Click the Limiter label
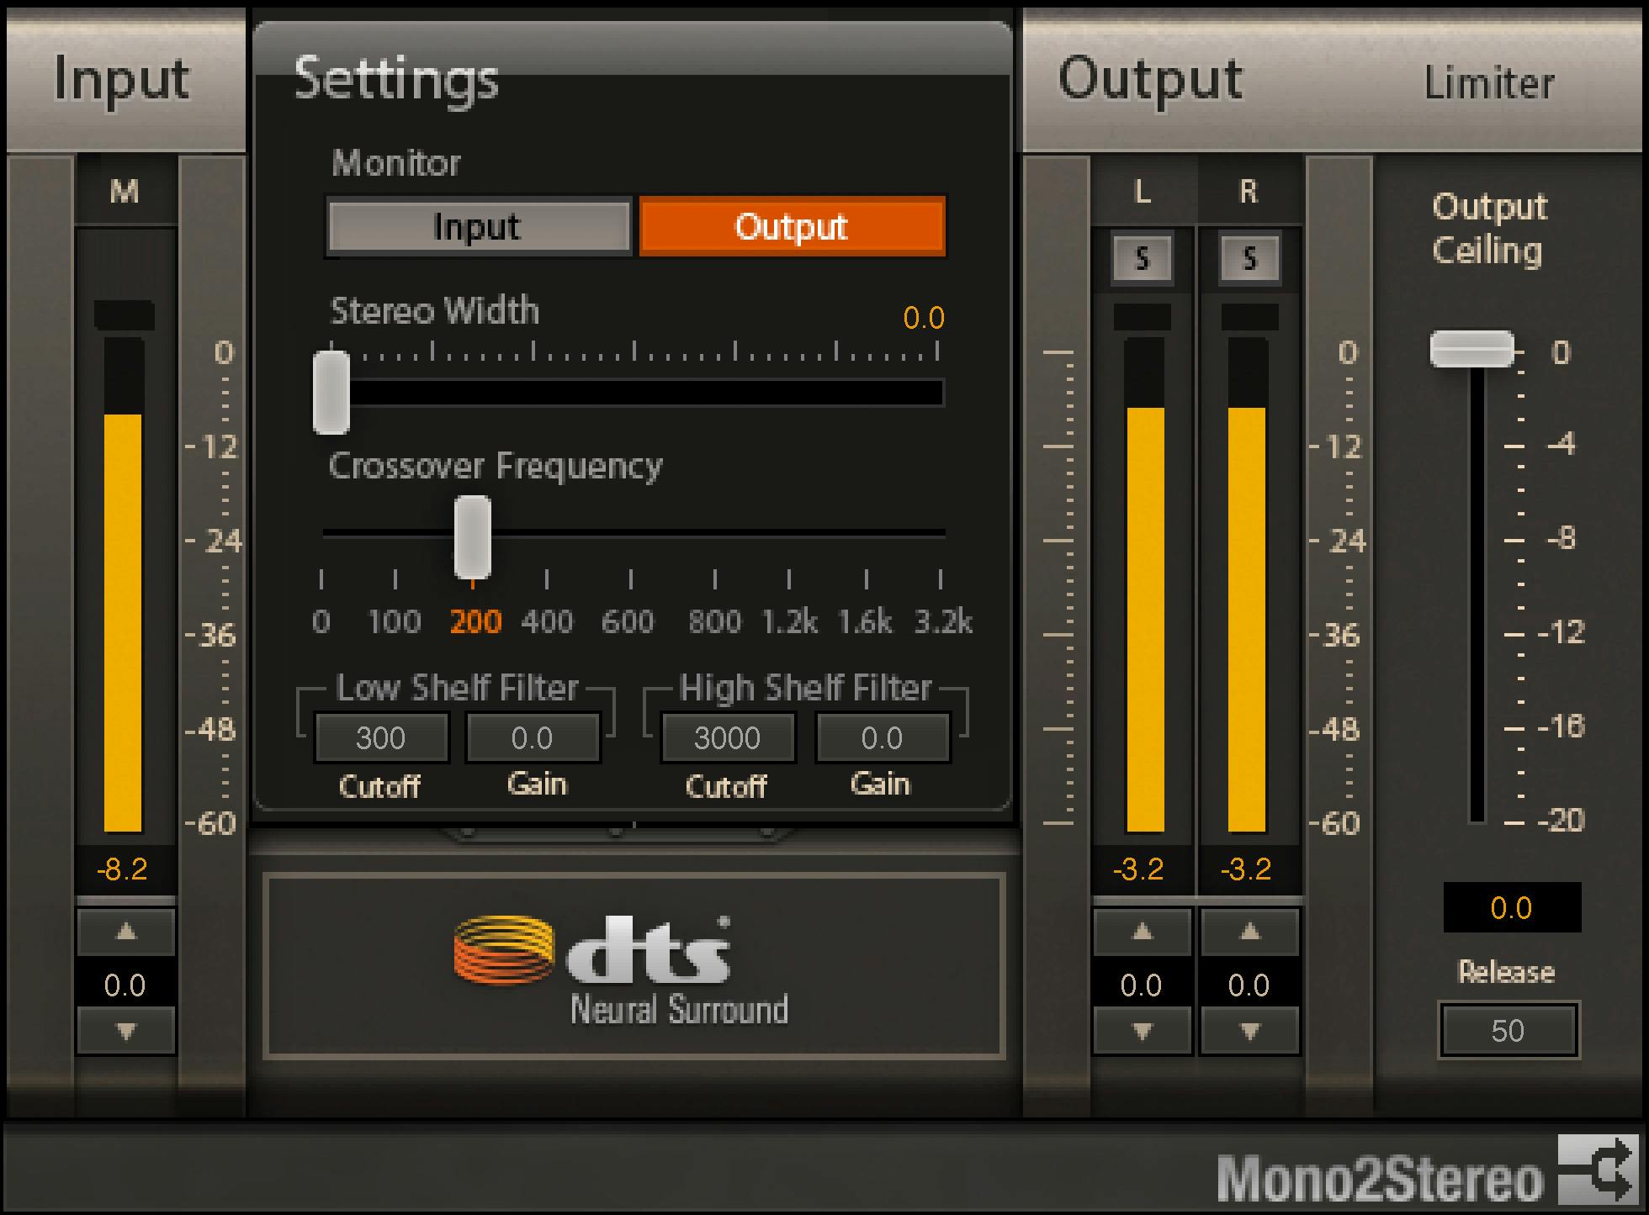 point(1488,83)
